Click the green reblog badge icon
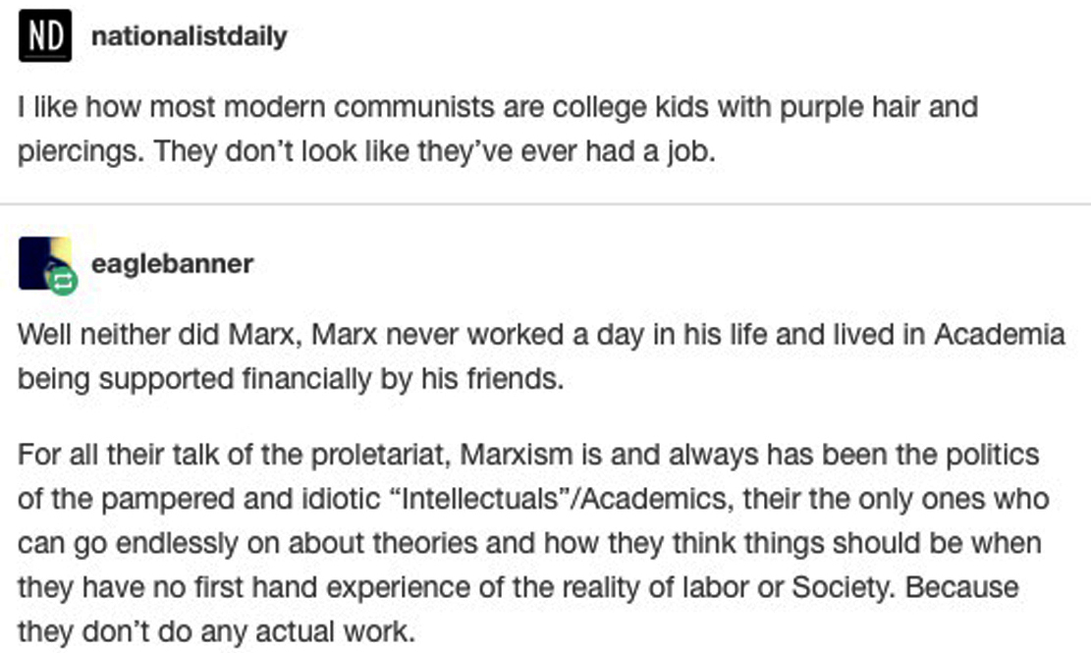Screen dimensions: 1091x653 pyautogui.click(x=62, y=282)
